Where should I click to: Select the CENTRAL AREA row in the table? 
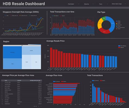pos(21,82)
